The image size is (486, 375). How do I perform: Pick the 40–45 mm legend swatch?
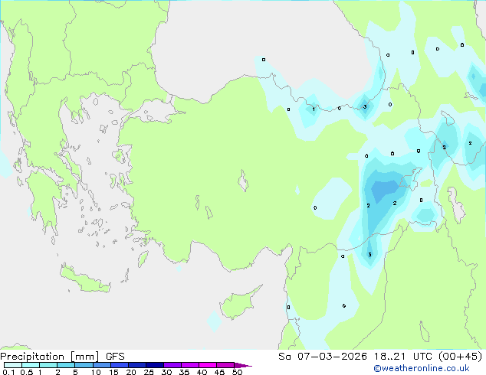click(208, 365)
